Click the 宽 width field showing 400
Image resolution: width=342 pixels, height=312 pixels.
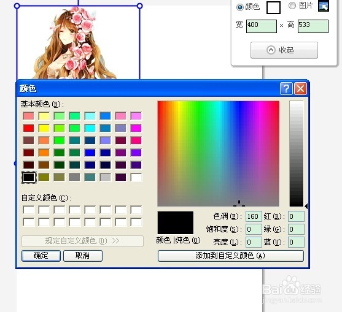point(262,26)
